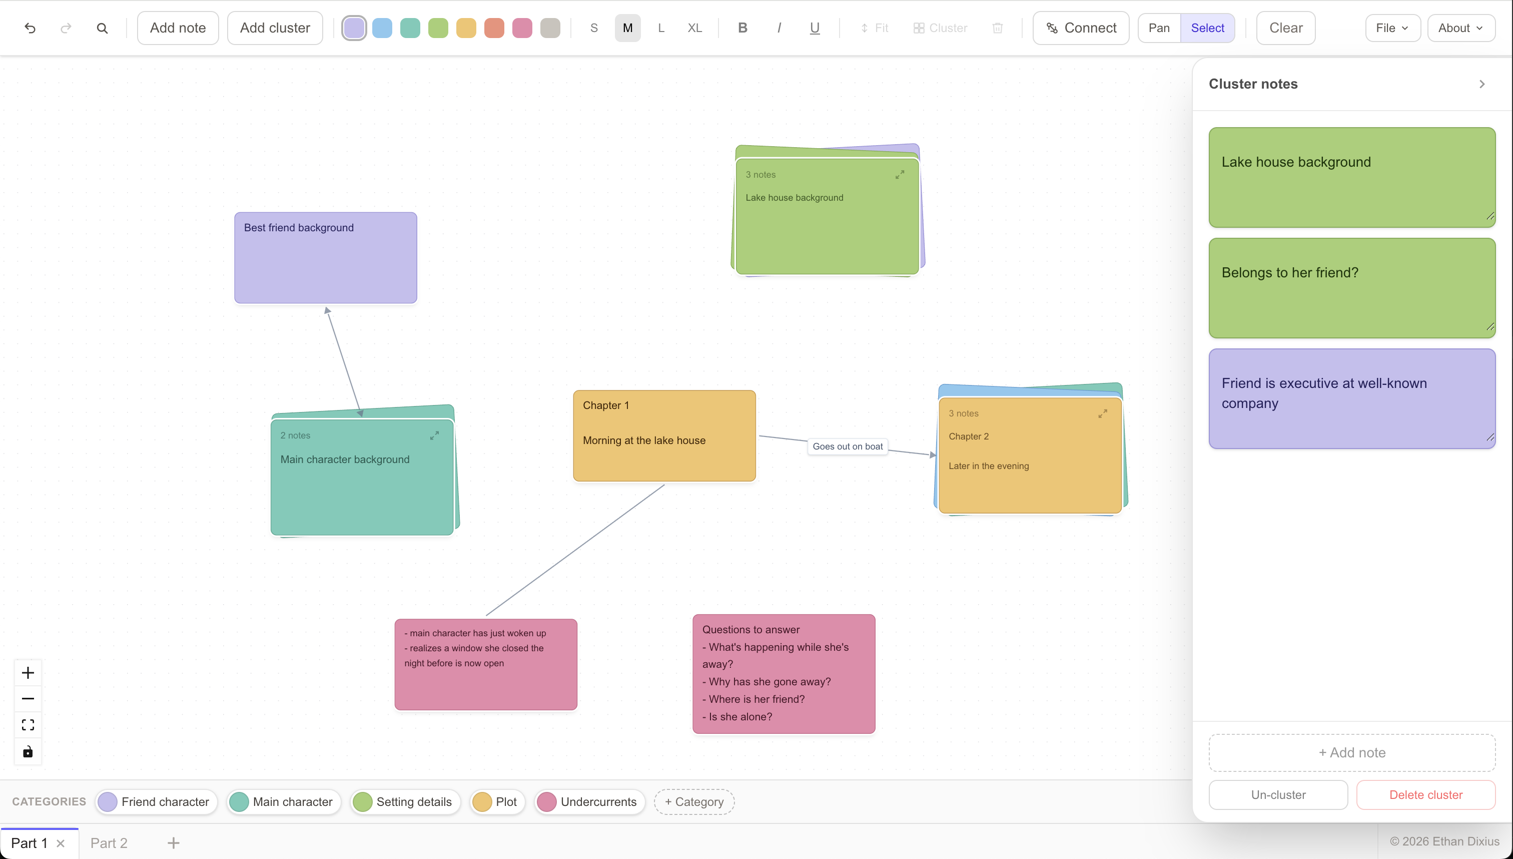Edit the Friend is executive panel note
The image size is (1513, 859).
1352,398
